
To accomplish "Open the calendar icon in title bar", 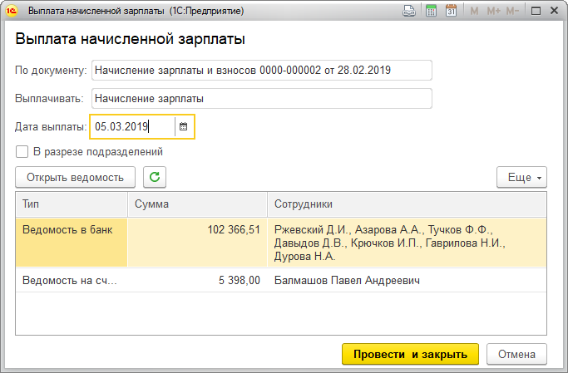I will [x=451, y=12].
